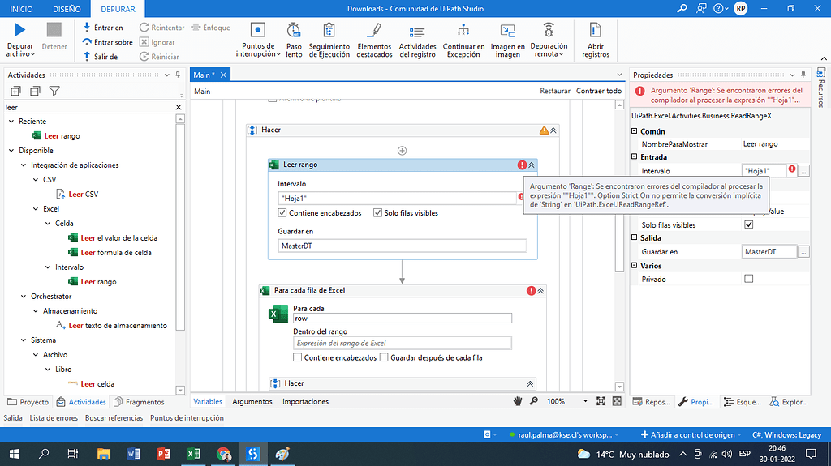Expand all in Actividades panel
831x466 pixels.
click(x=16, y=91)
